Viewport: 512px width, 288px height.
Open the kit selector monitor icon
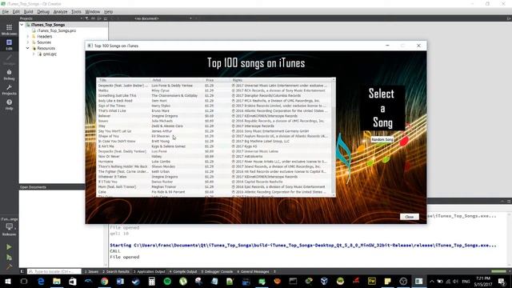9,226
